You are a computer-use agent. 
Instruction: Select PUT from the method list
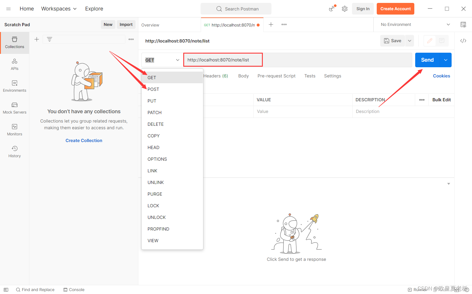(172, 101)
